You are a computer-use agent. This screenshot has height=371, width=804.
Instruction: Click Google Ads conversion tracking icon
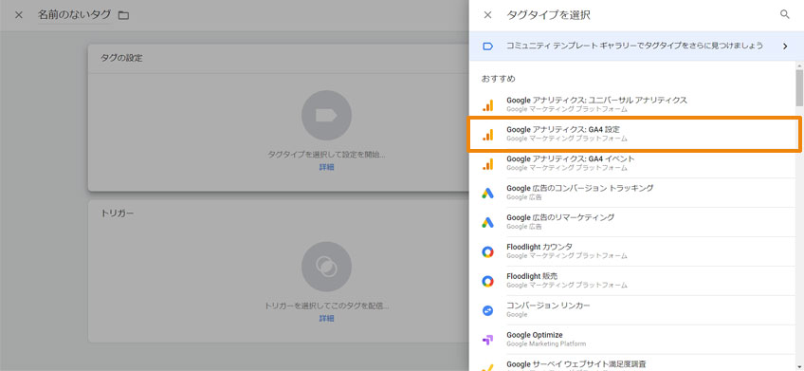(487, 193)
